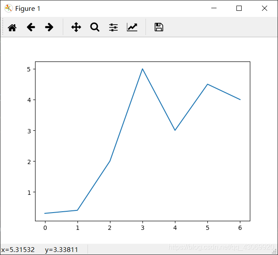Image resolution: width=278 pixels, height=255 pixels.
Task: Close the Figure 1 window
Action: (265, 8)
